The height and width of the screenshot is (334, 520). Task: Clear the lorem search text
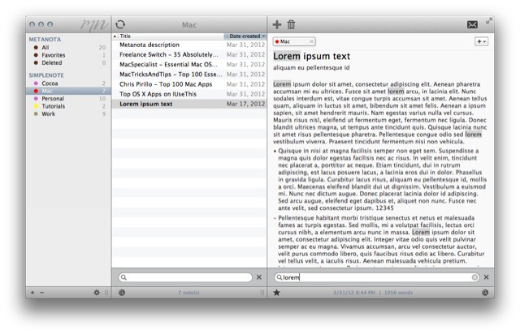[474, 277]
